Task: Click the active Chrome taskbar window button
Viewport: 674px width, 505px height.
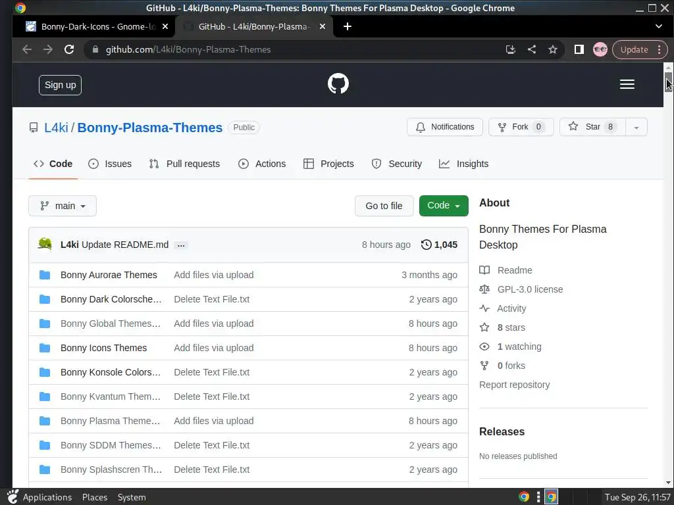Action: (551, 497)
